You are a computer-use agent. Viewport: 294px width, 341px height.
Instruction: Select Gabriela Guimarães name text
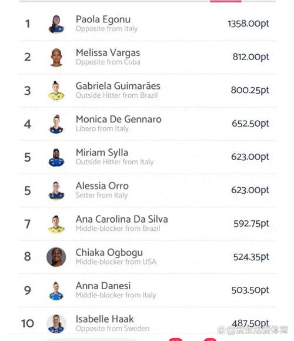[x=118, y=86]
